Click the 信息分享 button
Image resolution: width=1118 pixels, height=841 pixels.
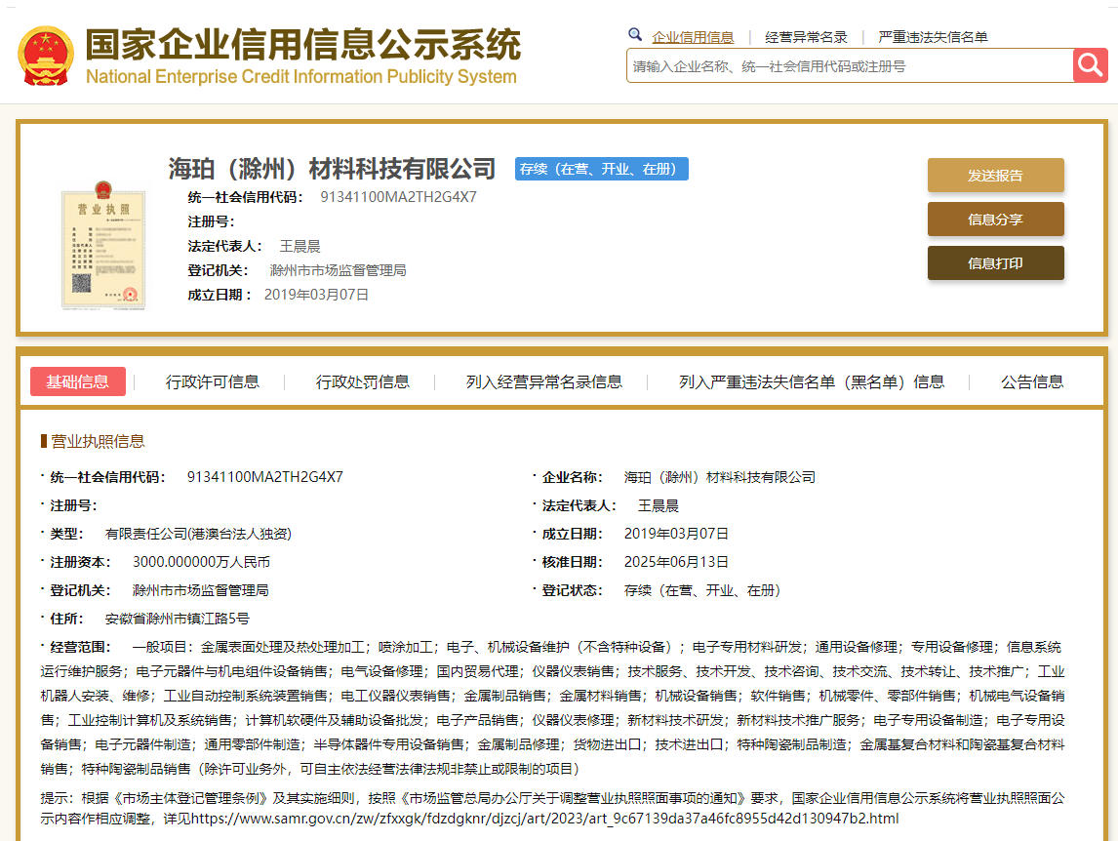pos(995,220)
